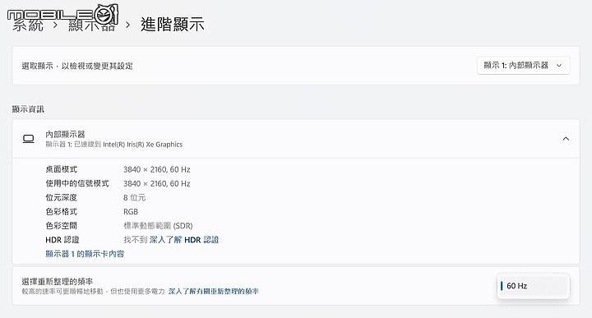
Task: Click the 進階顯示 page title
Action: 173,25
